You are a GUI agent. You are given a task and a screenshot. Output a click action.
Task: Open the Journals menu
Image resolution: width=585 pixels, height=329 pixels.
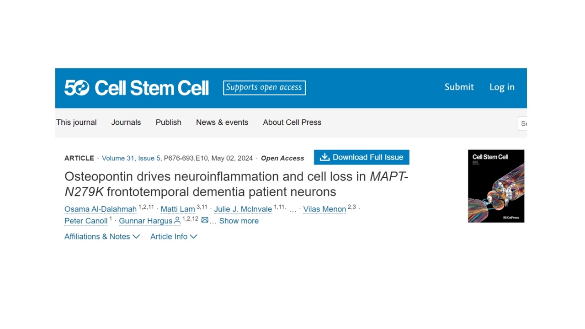tap(126, 122)
